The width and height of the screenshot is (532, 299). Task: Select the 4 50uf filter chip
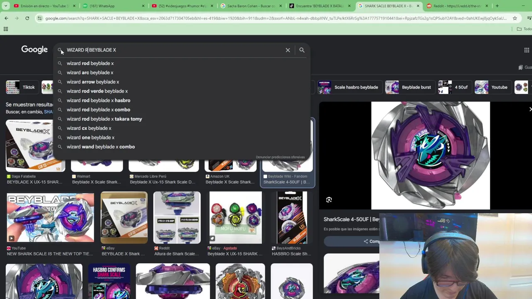coord(454,87)
